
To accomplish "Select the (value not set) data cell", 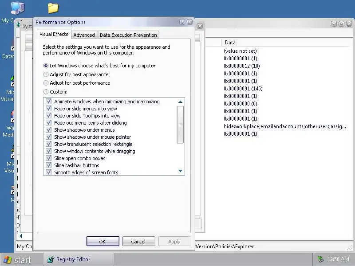I will (240, 51).
